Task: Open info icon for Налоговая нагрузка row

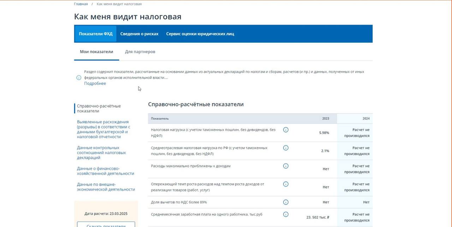Action: (286, 130)
